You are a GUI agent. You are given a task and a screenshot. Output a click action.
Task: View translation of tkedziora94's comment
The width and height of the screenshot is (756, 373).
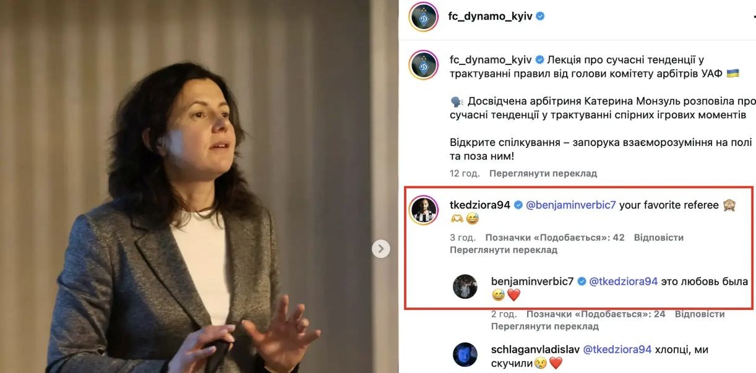point(504,250)
